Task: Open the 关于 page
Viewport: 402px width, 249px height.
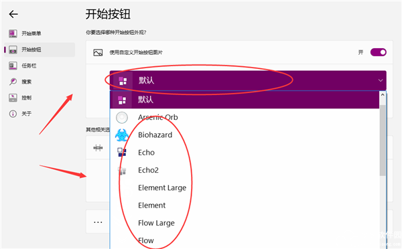Action: coord(40,114)
